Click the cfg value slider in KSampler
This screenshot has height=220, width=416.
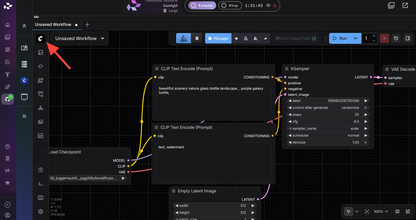tap(328, 121)
